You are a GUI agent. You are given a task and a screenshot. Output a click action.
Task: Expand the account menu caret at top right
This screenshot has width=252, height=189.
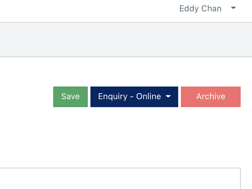point(233,8)
